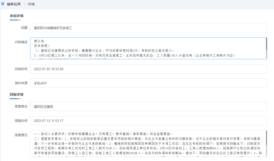Focus the 答复单位 field showing 富阳区住建局
274x161 pixels.
(148, 106)
